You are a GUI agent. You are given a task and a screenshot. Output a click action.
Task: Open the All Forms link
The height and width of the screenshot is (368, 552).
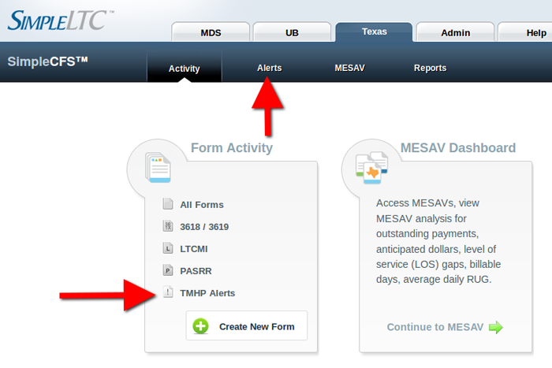(x=202, y=205)
